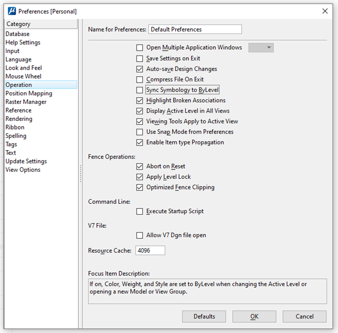Screen dimensions: 338x333
Task: Click the Defaults button
Action: (x=204, y=316)
